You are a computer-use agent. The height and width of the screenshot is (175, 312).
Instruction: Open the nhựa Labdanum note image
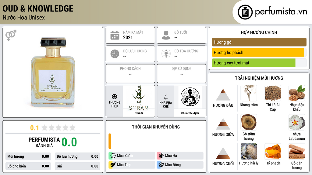point(297,122)
